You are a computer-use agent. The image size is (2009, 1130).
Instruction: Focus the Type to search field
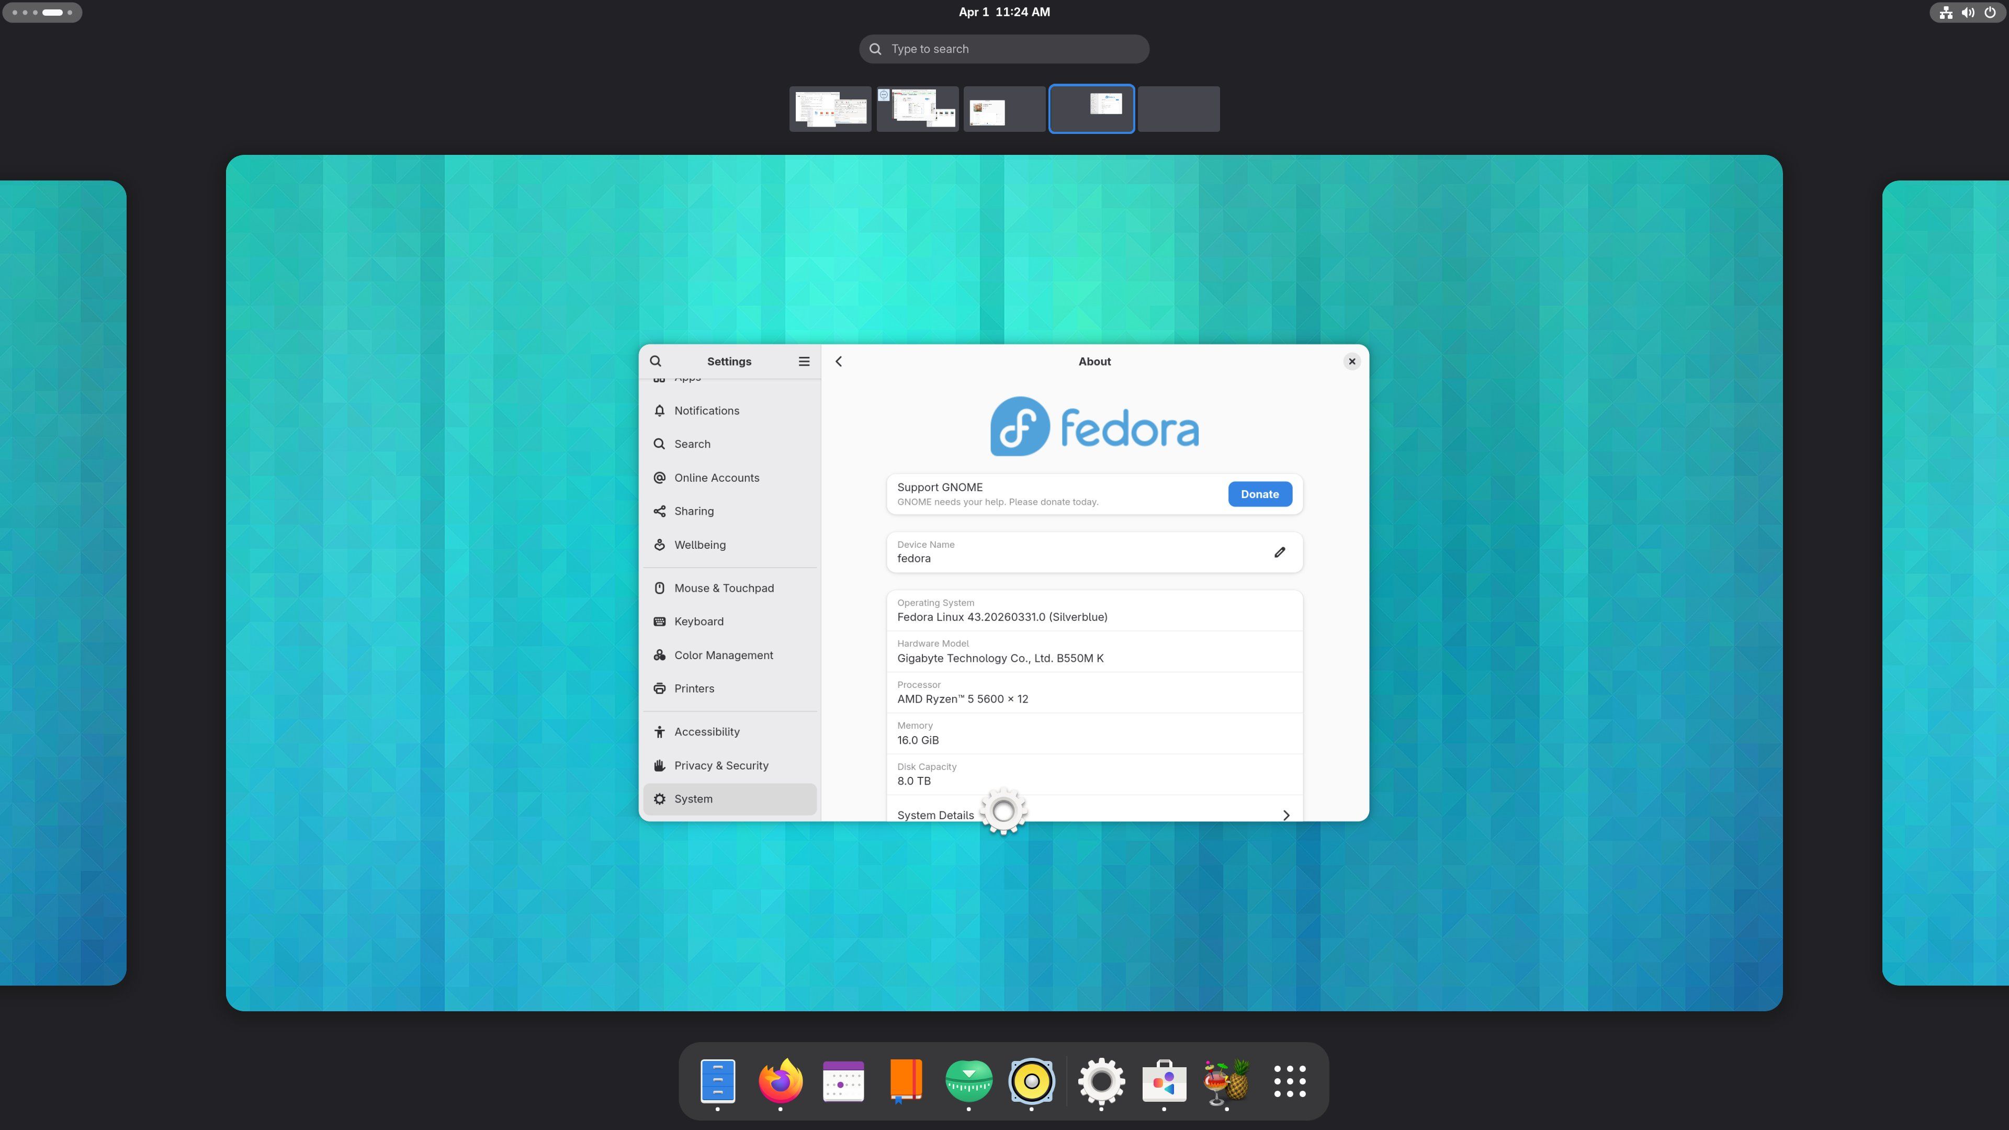[1004, 48]
